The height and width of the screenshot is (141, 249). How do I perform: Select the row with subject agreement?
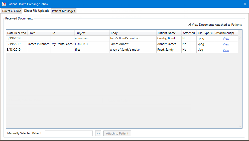(x=82, y=38)
